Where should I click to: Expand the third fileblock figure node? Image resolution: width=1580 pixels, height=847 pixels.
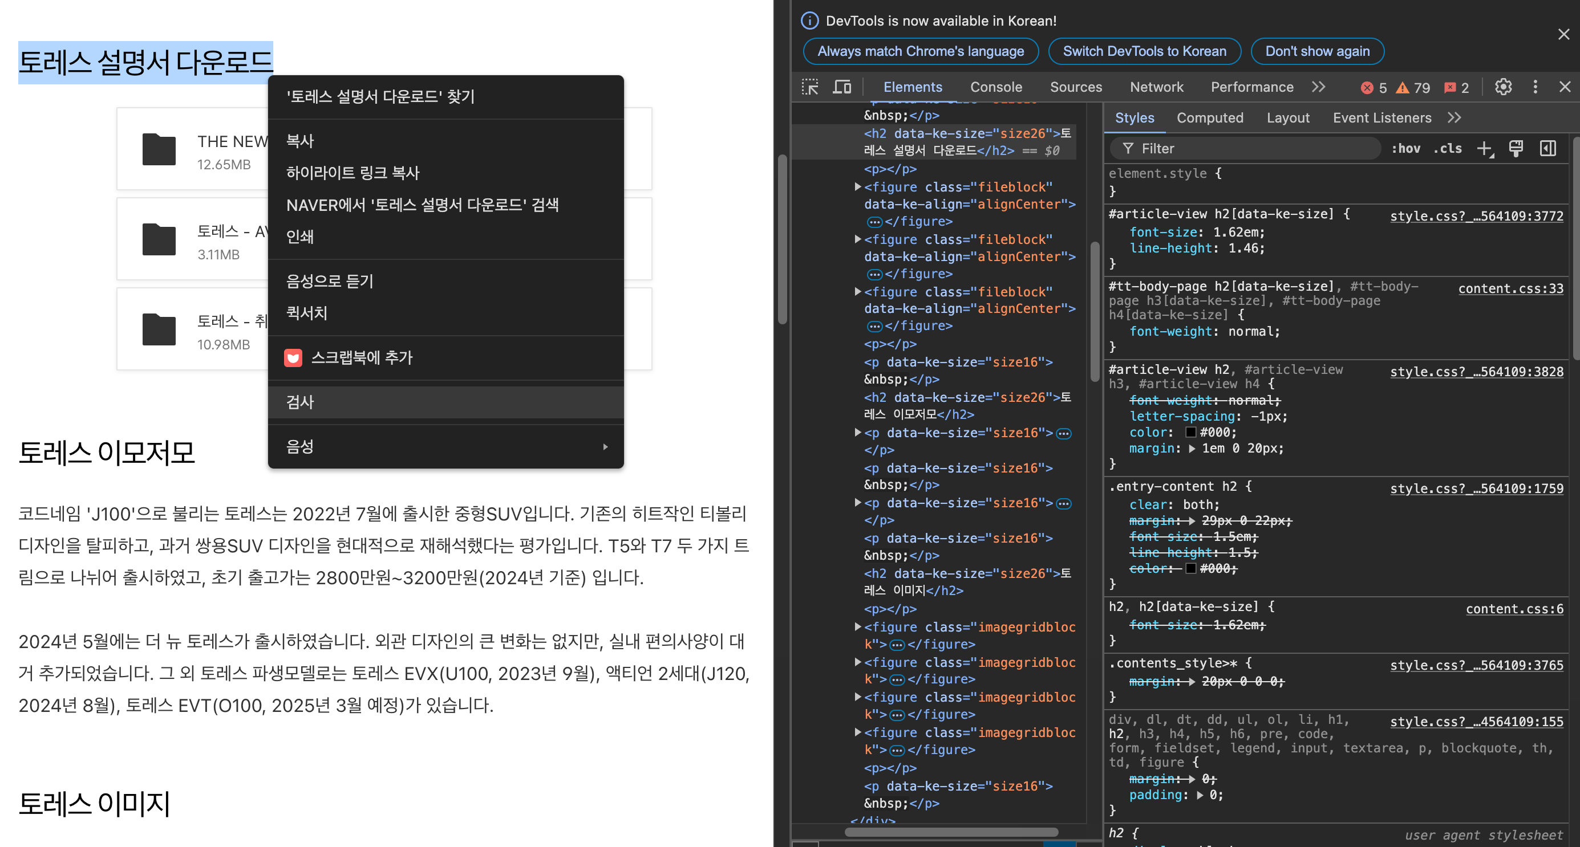(858, 292)
